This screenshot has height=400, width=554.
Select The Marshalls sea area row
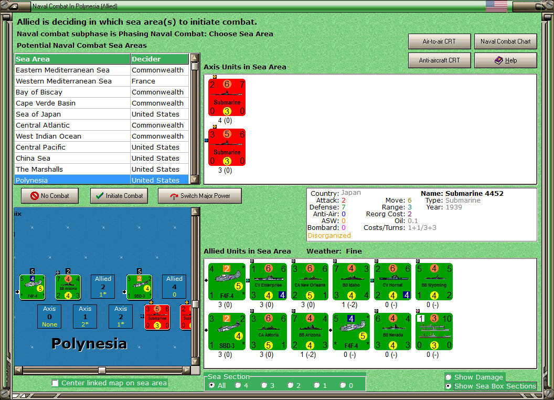(101, 169)
